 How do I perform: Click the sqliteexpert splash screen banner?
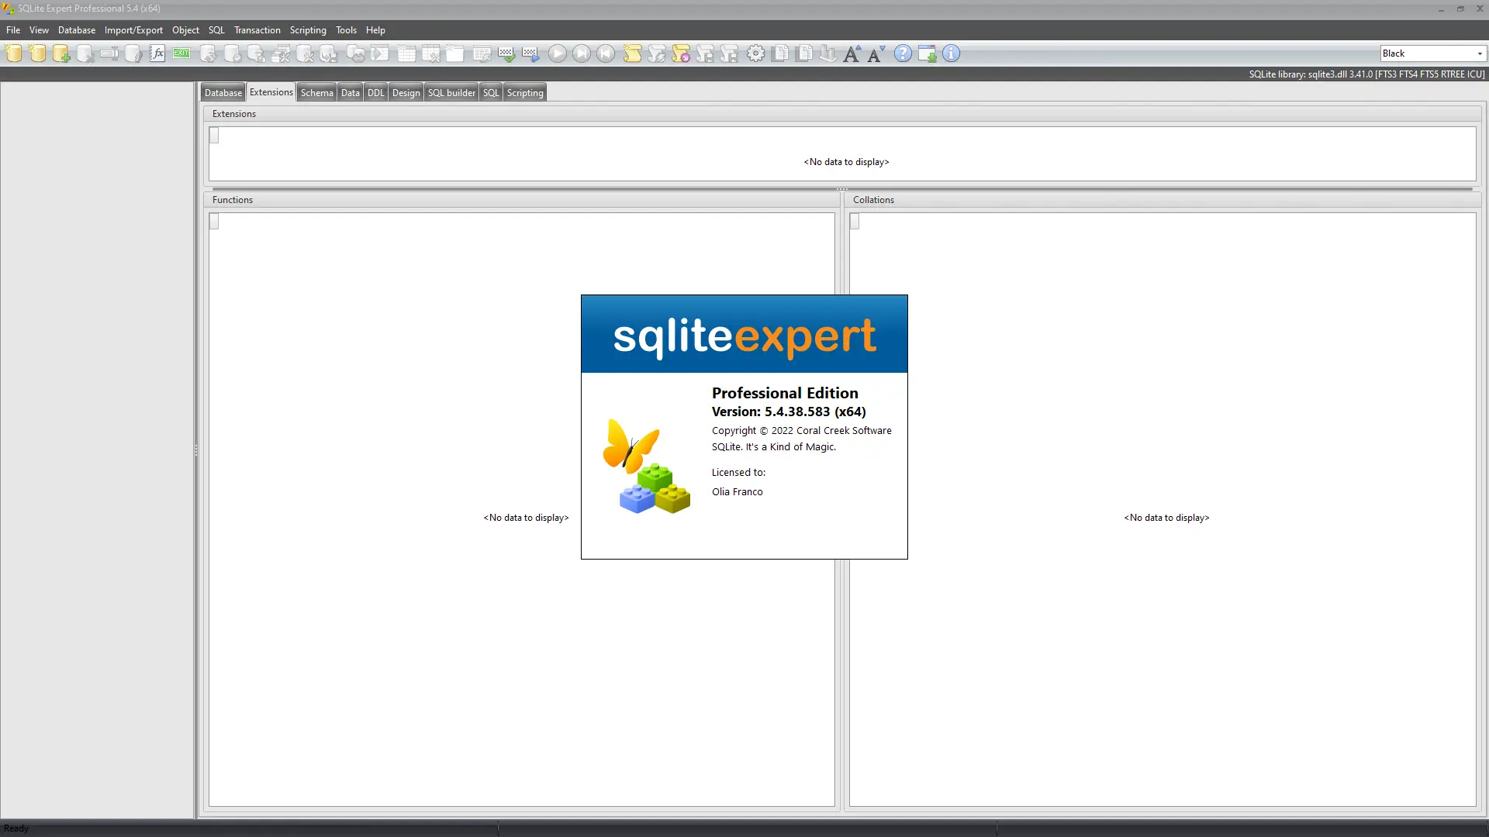[x=744, y=334]
